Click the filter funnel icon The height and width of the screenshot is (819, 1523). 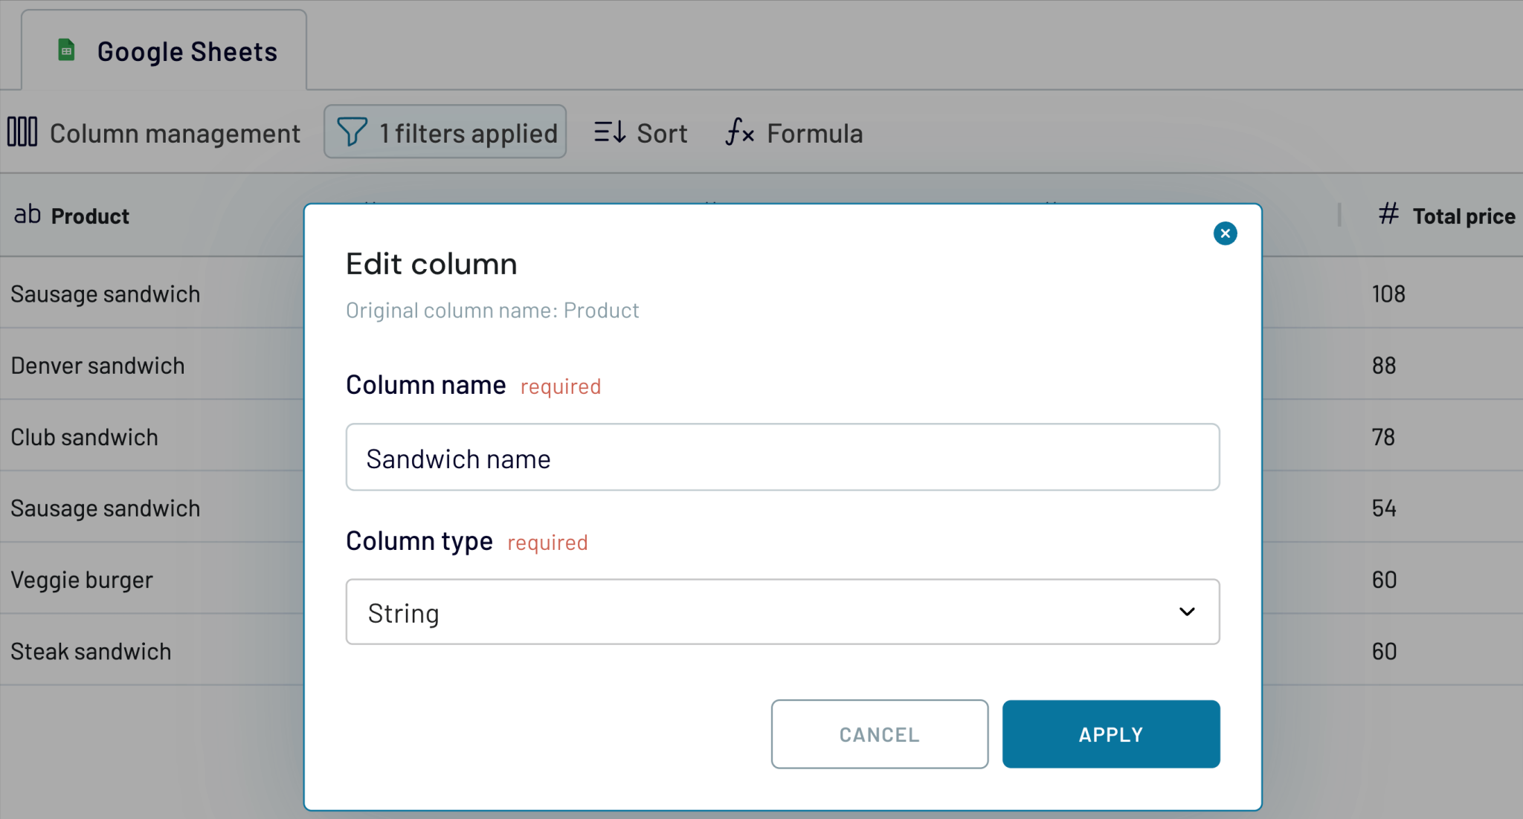coord(353,132)
